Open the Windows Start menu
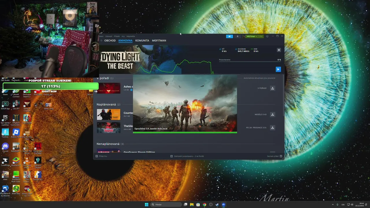370x208 pixels. [147, 205]
